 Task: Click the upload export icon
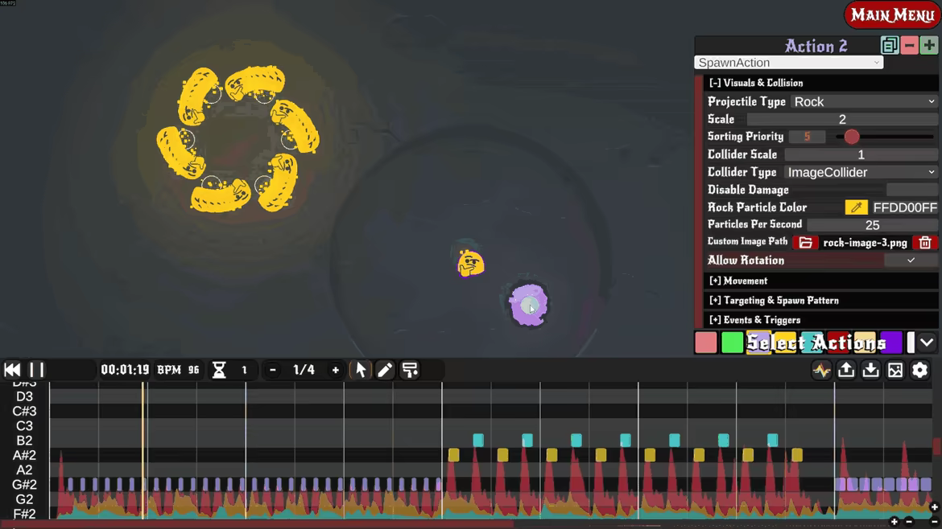pos(846,370)
